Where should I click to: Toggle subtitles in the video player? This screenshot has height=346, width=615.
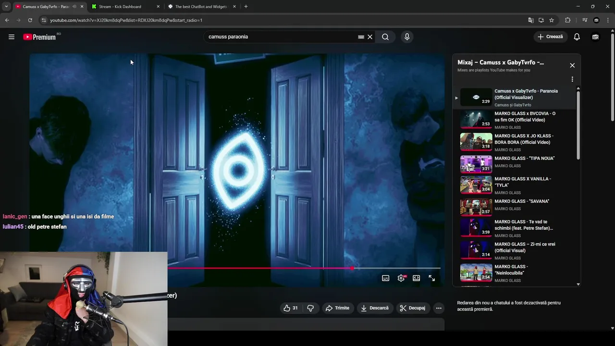pos(385,278)
